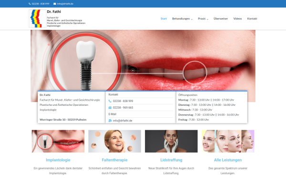Go to the Überweiser page
The image size is (286, 178).
(x=221, y=19)
